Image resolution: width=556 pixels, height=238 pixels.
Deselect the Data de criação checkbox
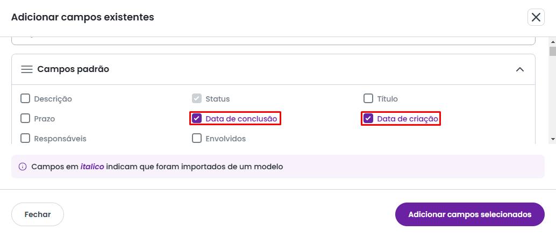click(368, 119)
